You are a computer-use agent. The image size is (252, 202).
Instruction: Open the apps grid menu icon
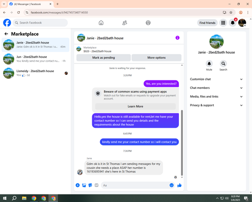[223, 23]
